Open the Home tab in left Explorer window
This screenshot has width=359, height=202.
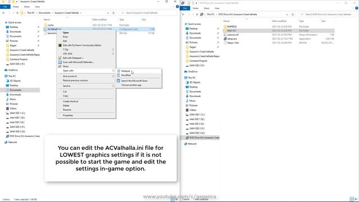coord(16,7)
